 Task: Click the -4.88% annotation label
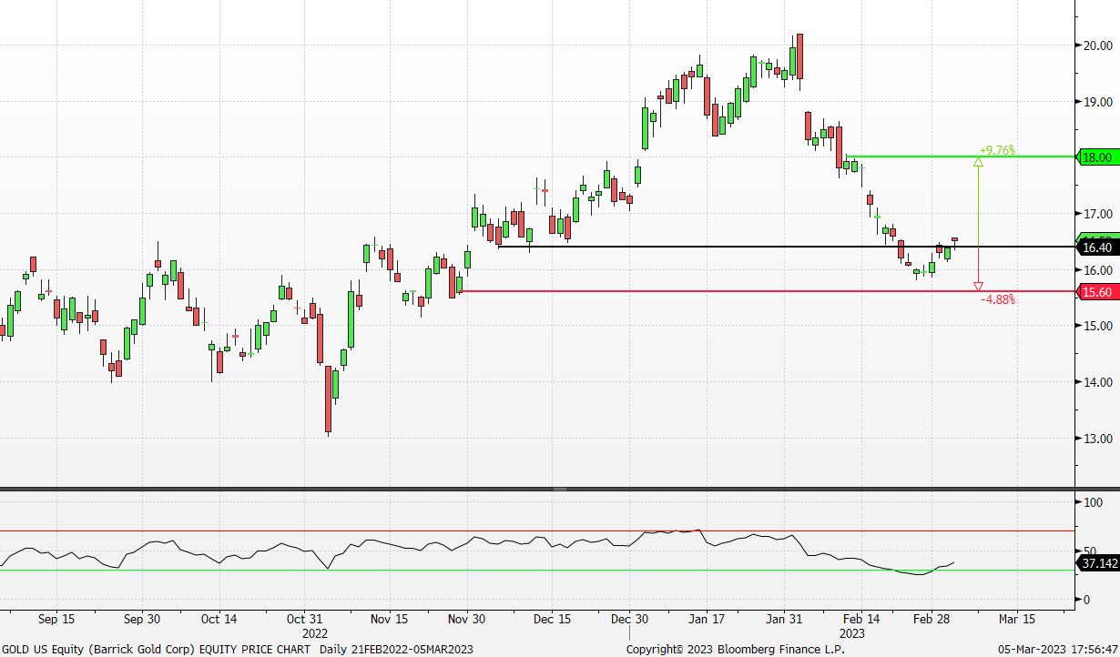point(997,299)
